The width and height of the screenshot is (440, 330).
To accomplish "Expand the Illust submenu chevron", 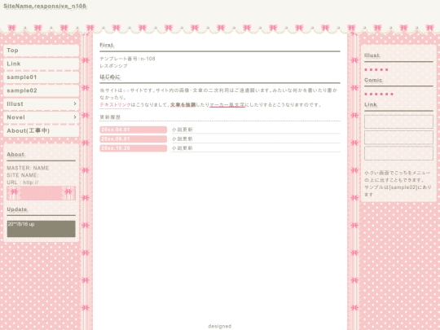I will coord(75,103).
